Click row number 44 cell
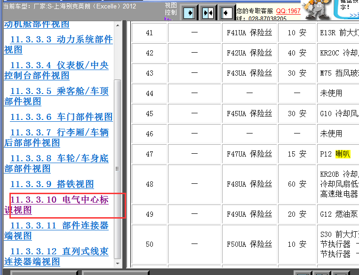The image size is (359, 275). tap(150, 94)
